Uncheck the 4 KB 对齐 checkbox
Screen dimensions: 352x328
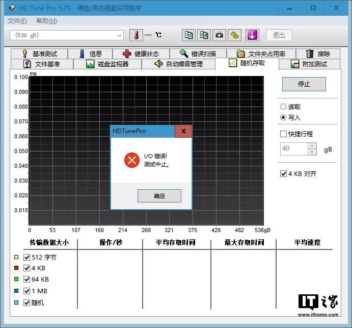tap(284, 174)
